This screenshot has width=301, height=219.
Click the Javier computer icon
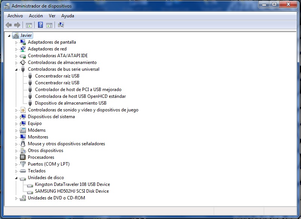coord(16,35)
